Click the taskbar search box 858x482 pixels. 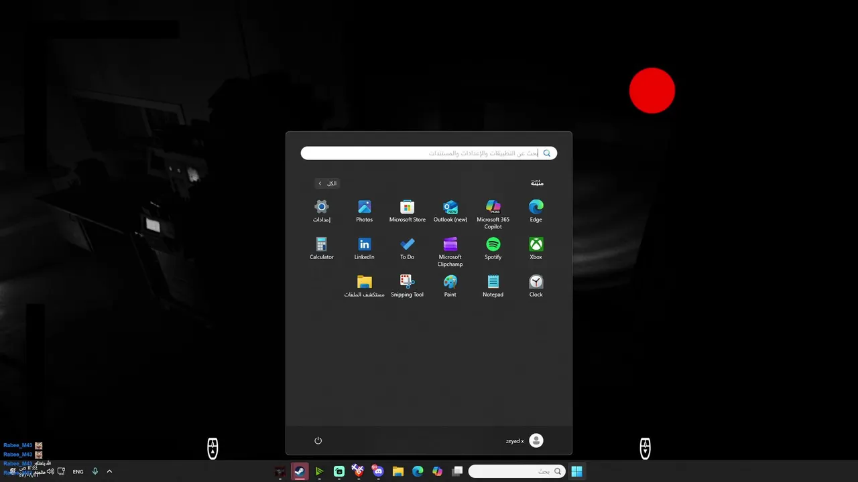(x=517, y=472)
